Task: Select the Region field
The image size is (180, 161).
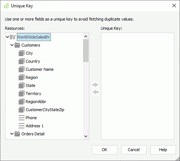Action: pos(32,77)
